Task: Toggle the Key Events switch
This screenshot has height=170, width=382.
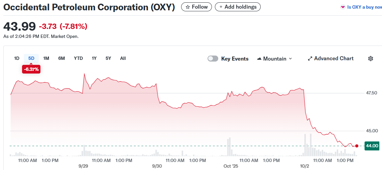Action: point(213,59)
